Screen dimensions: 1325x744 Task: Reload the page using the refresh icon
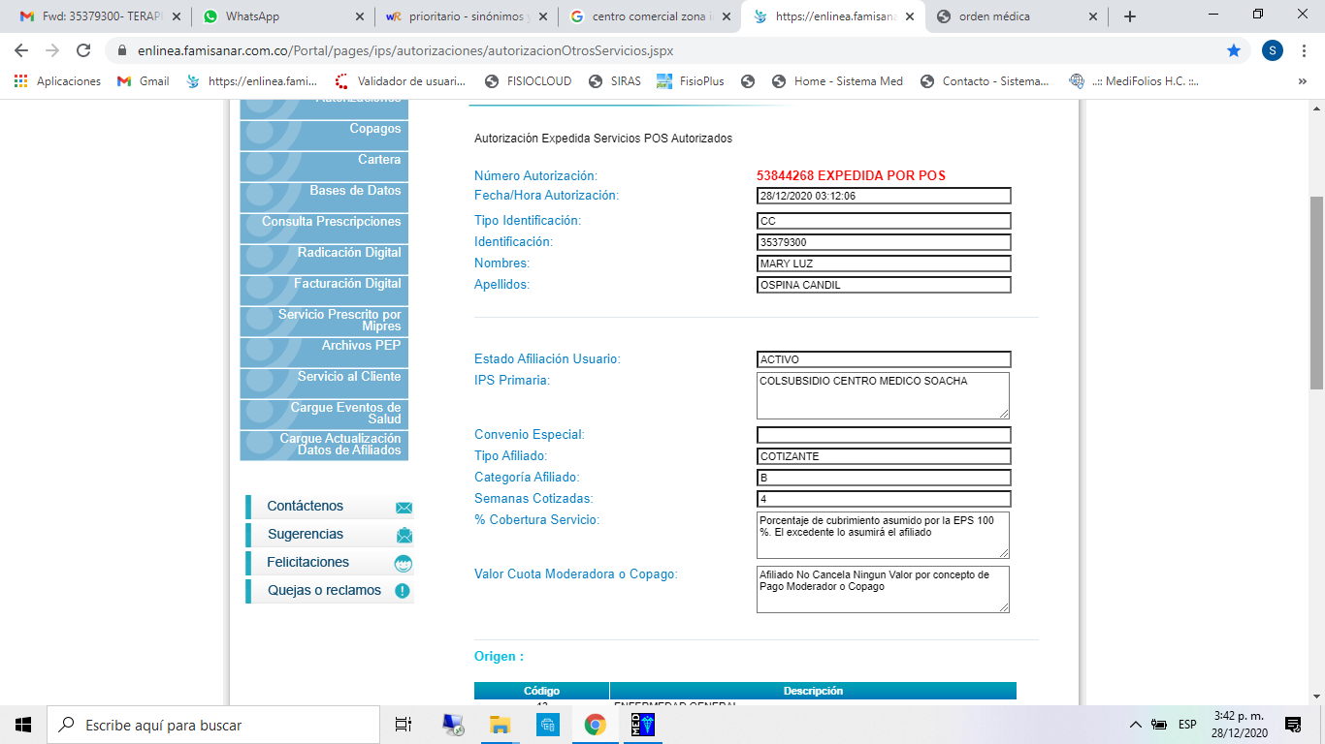(83, 50)
